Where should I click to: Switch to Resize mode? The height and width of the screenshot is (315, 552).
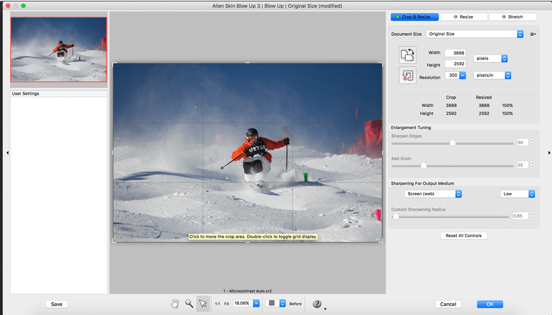click(x=464, y=17)
